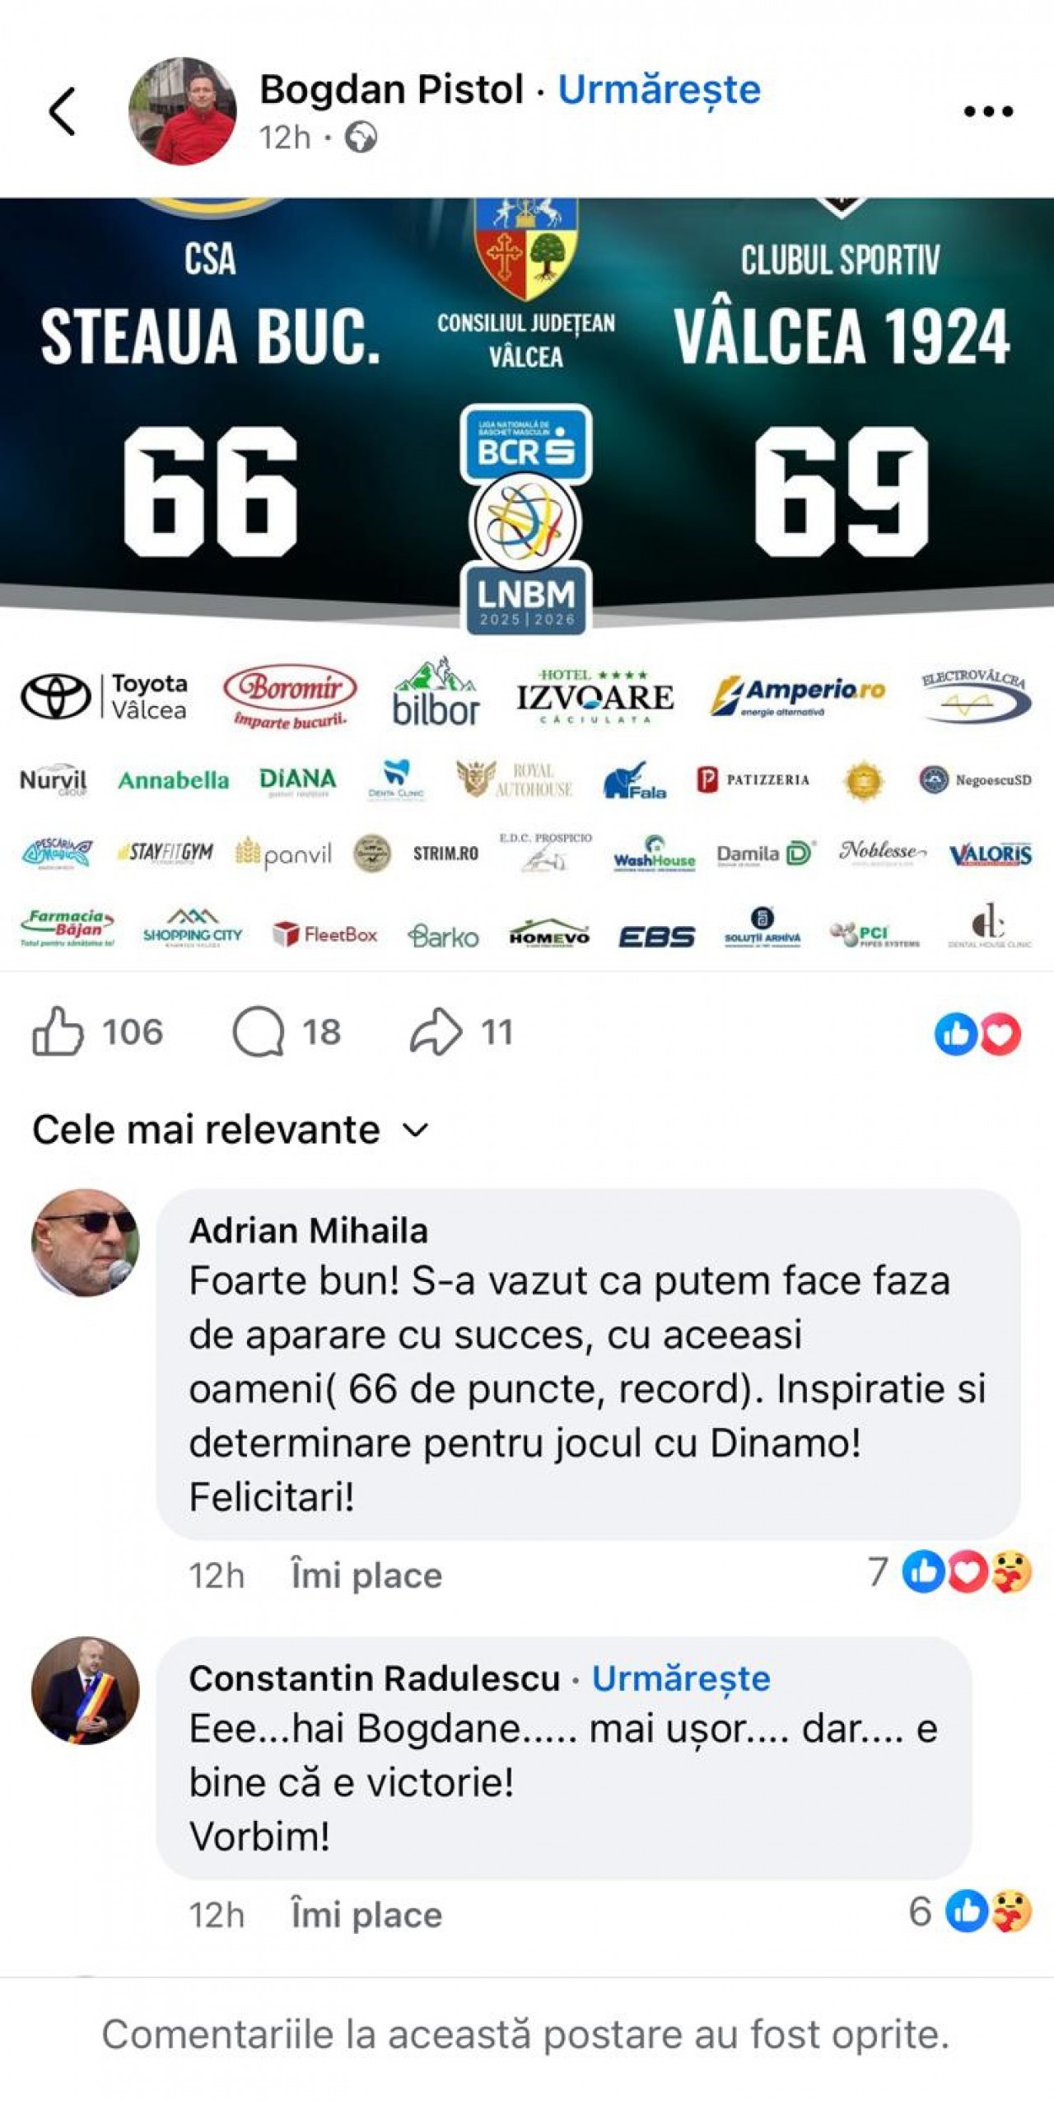Like Adrian Mihaila's comment with Îmi place
1054x2101 pixels.
click(x=366, y=1575)
